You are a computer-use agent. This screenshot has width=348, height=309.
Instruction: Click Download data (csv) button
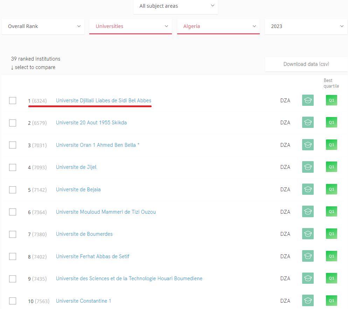click(x=306, y=64)
